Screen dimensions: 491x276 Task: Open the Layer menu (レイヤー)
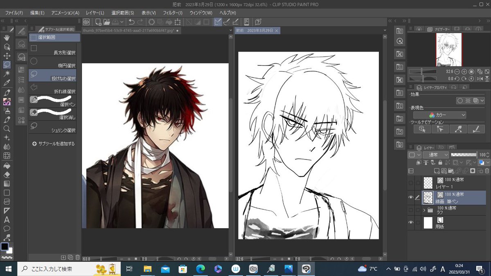click(95, 13)
